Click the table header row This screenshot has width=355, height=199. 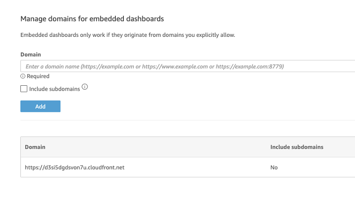point(188,147)
